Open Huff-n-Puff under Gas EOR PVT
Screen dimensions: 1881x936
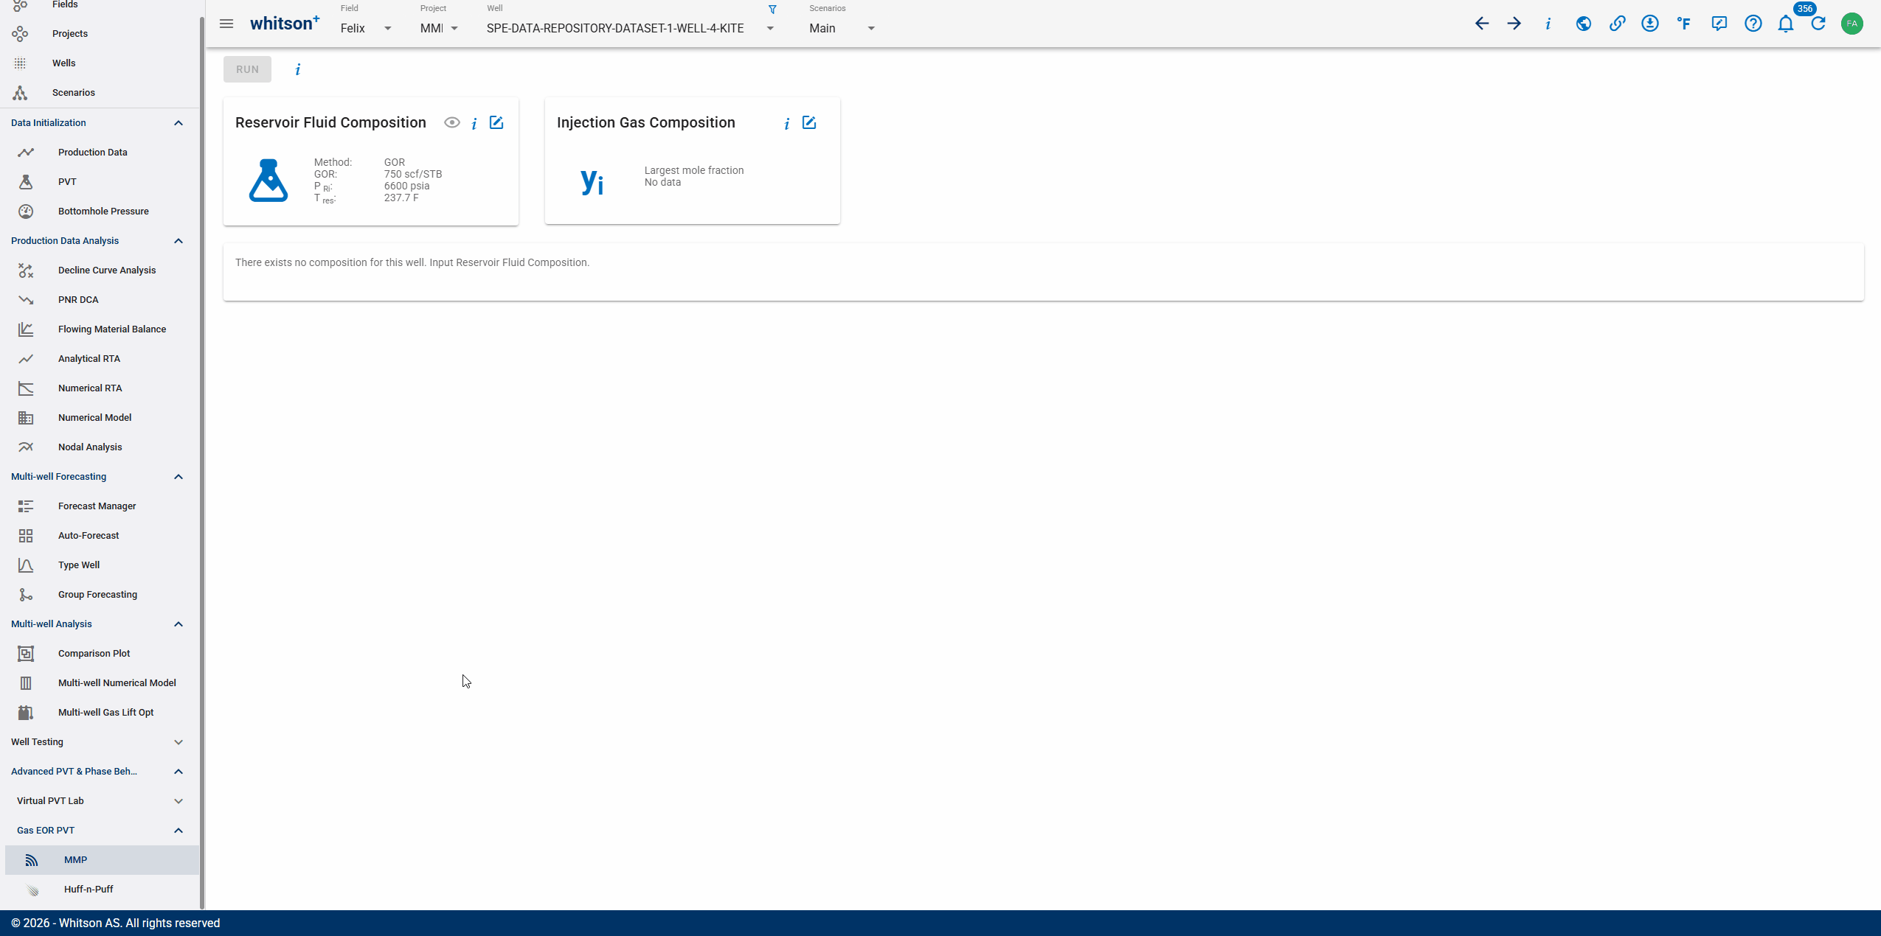[102, 890]
